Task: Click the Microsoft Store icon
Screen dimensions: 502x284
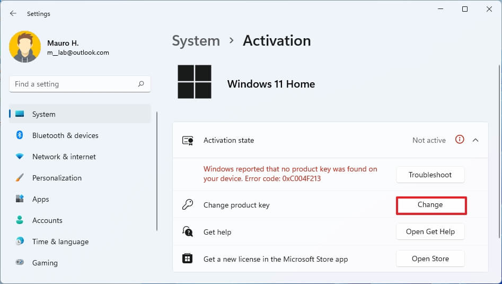Action: 187,259
